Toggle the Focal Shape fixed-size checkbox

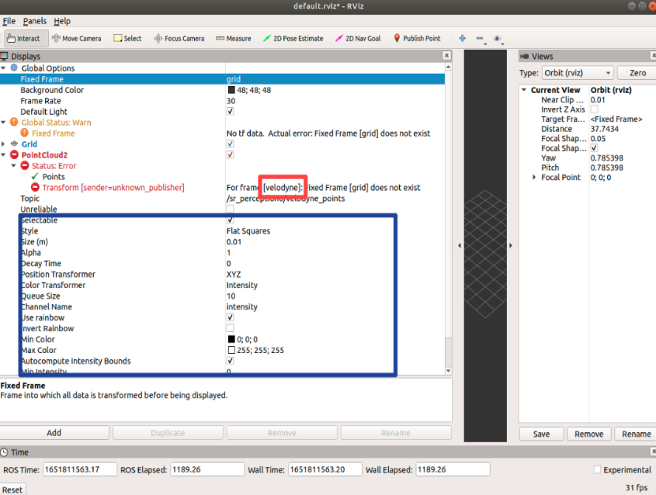(594, 148)
